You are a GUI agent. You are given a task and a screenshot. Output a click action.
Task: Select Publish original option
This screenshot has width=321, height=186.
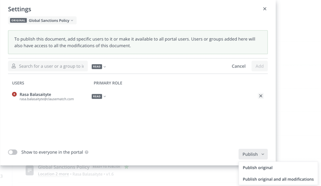258,168
